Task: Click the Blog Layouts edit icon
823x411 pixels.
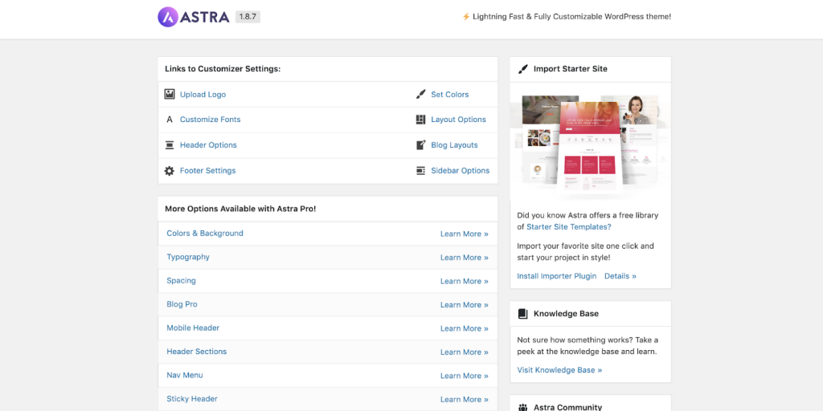Action: click(x=420, y=145)
